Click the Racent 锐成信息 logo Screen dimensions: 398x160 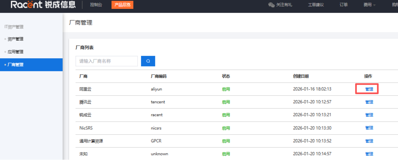point(43,5)
